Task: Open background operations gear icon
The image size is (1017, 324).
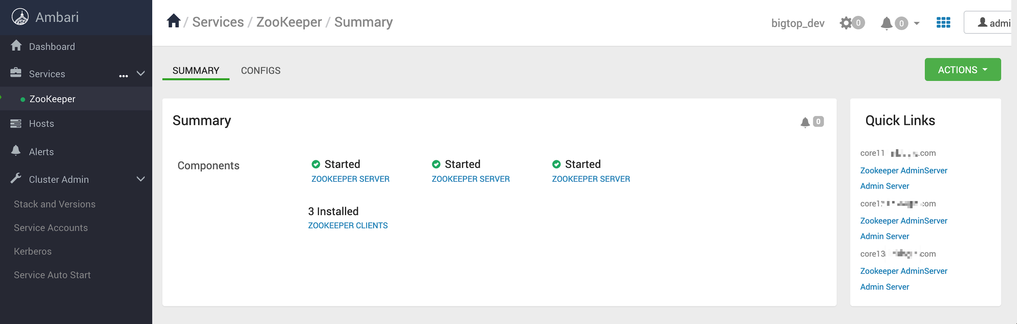Action: pyautogui.click(x=846, y=23)
